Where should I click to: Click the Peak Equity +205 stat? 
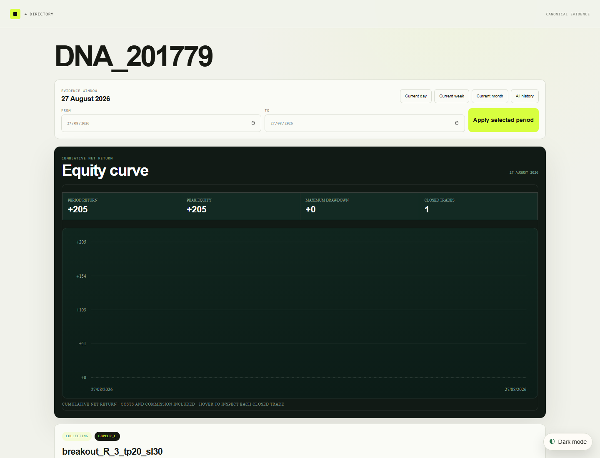[x=240, y=206]
